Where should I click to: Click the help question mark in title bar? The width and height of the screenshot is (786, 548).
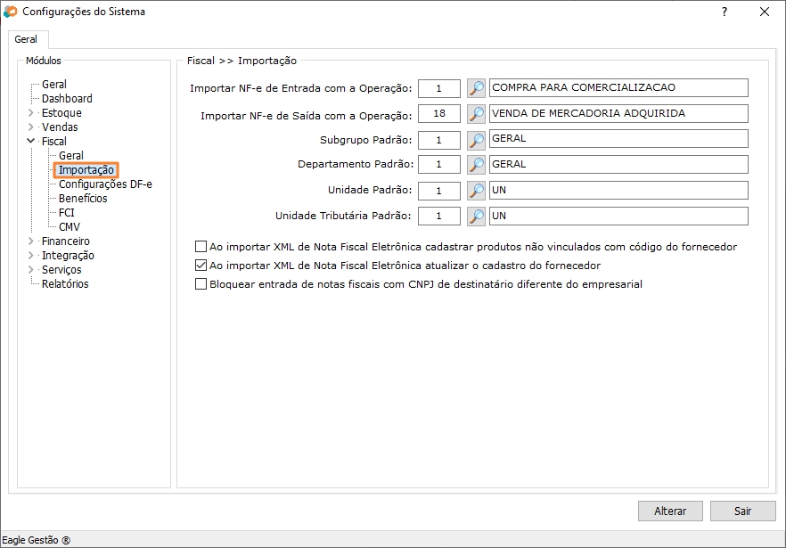coord(724,12)
